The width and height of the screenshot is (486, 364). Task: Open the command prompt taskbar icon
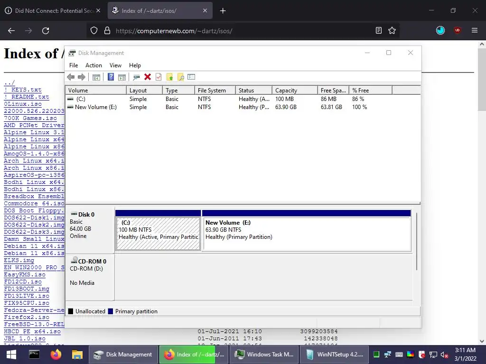34,355
